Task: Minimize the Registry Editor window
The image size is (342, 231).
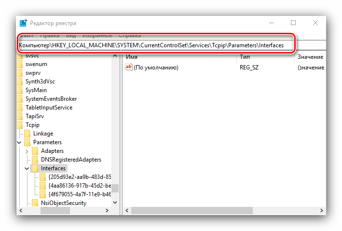Action: click(272, 23)
